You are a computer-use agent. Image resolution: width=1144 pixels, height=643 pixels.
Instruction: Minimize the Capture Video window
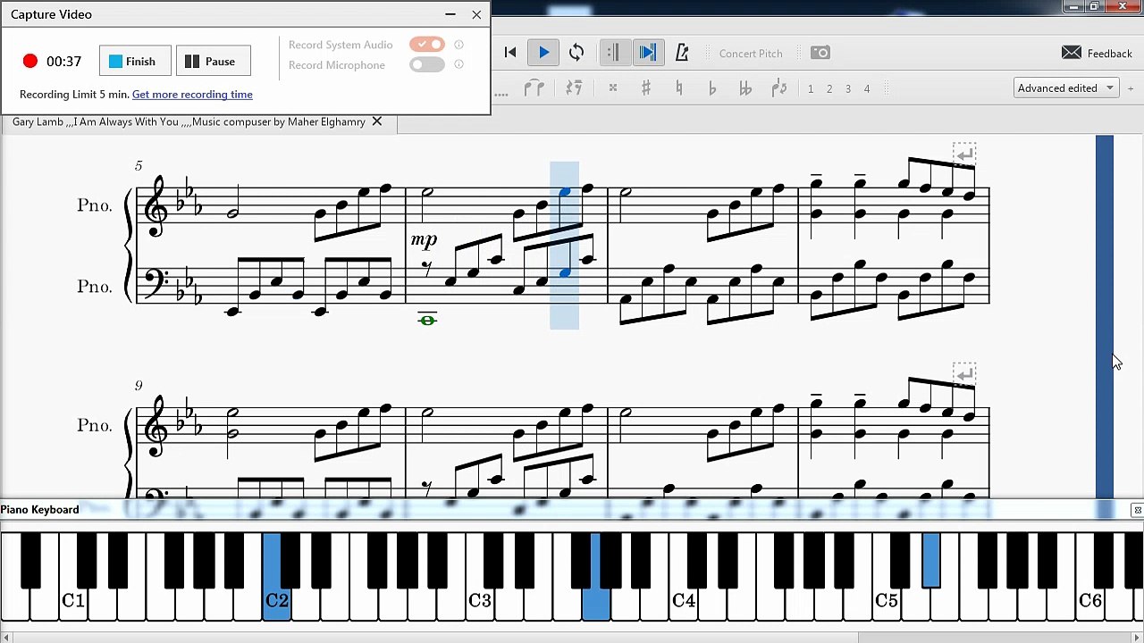(x=450, y=14)
